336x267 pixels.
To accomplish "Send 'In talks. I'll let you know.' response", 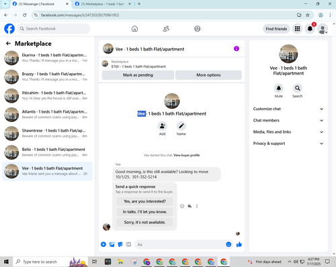I will click(144, 212).
